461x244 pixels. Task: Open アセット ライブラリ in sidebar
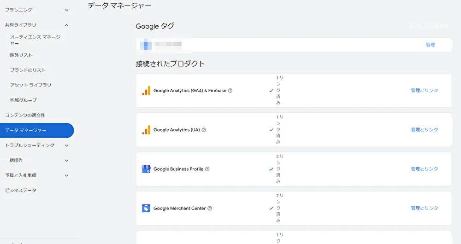pyautogui.click(x=30, y=85)
